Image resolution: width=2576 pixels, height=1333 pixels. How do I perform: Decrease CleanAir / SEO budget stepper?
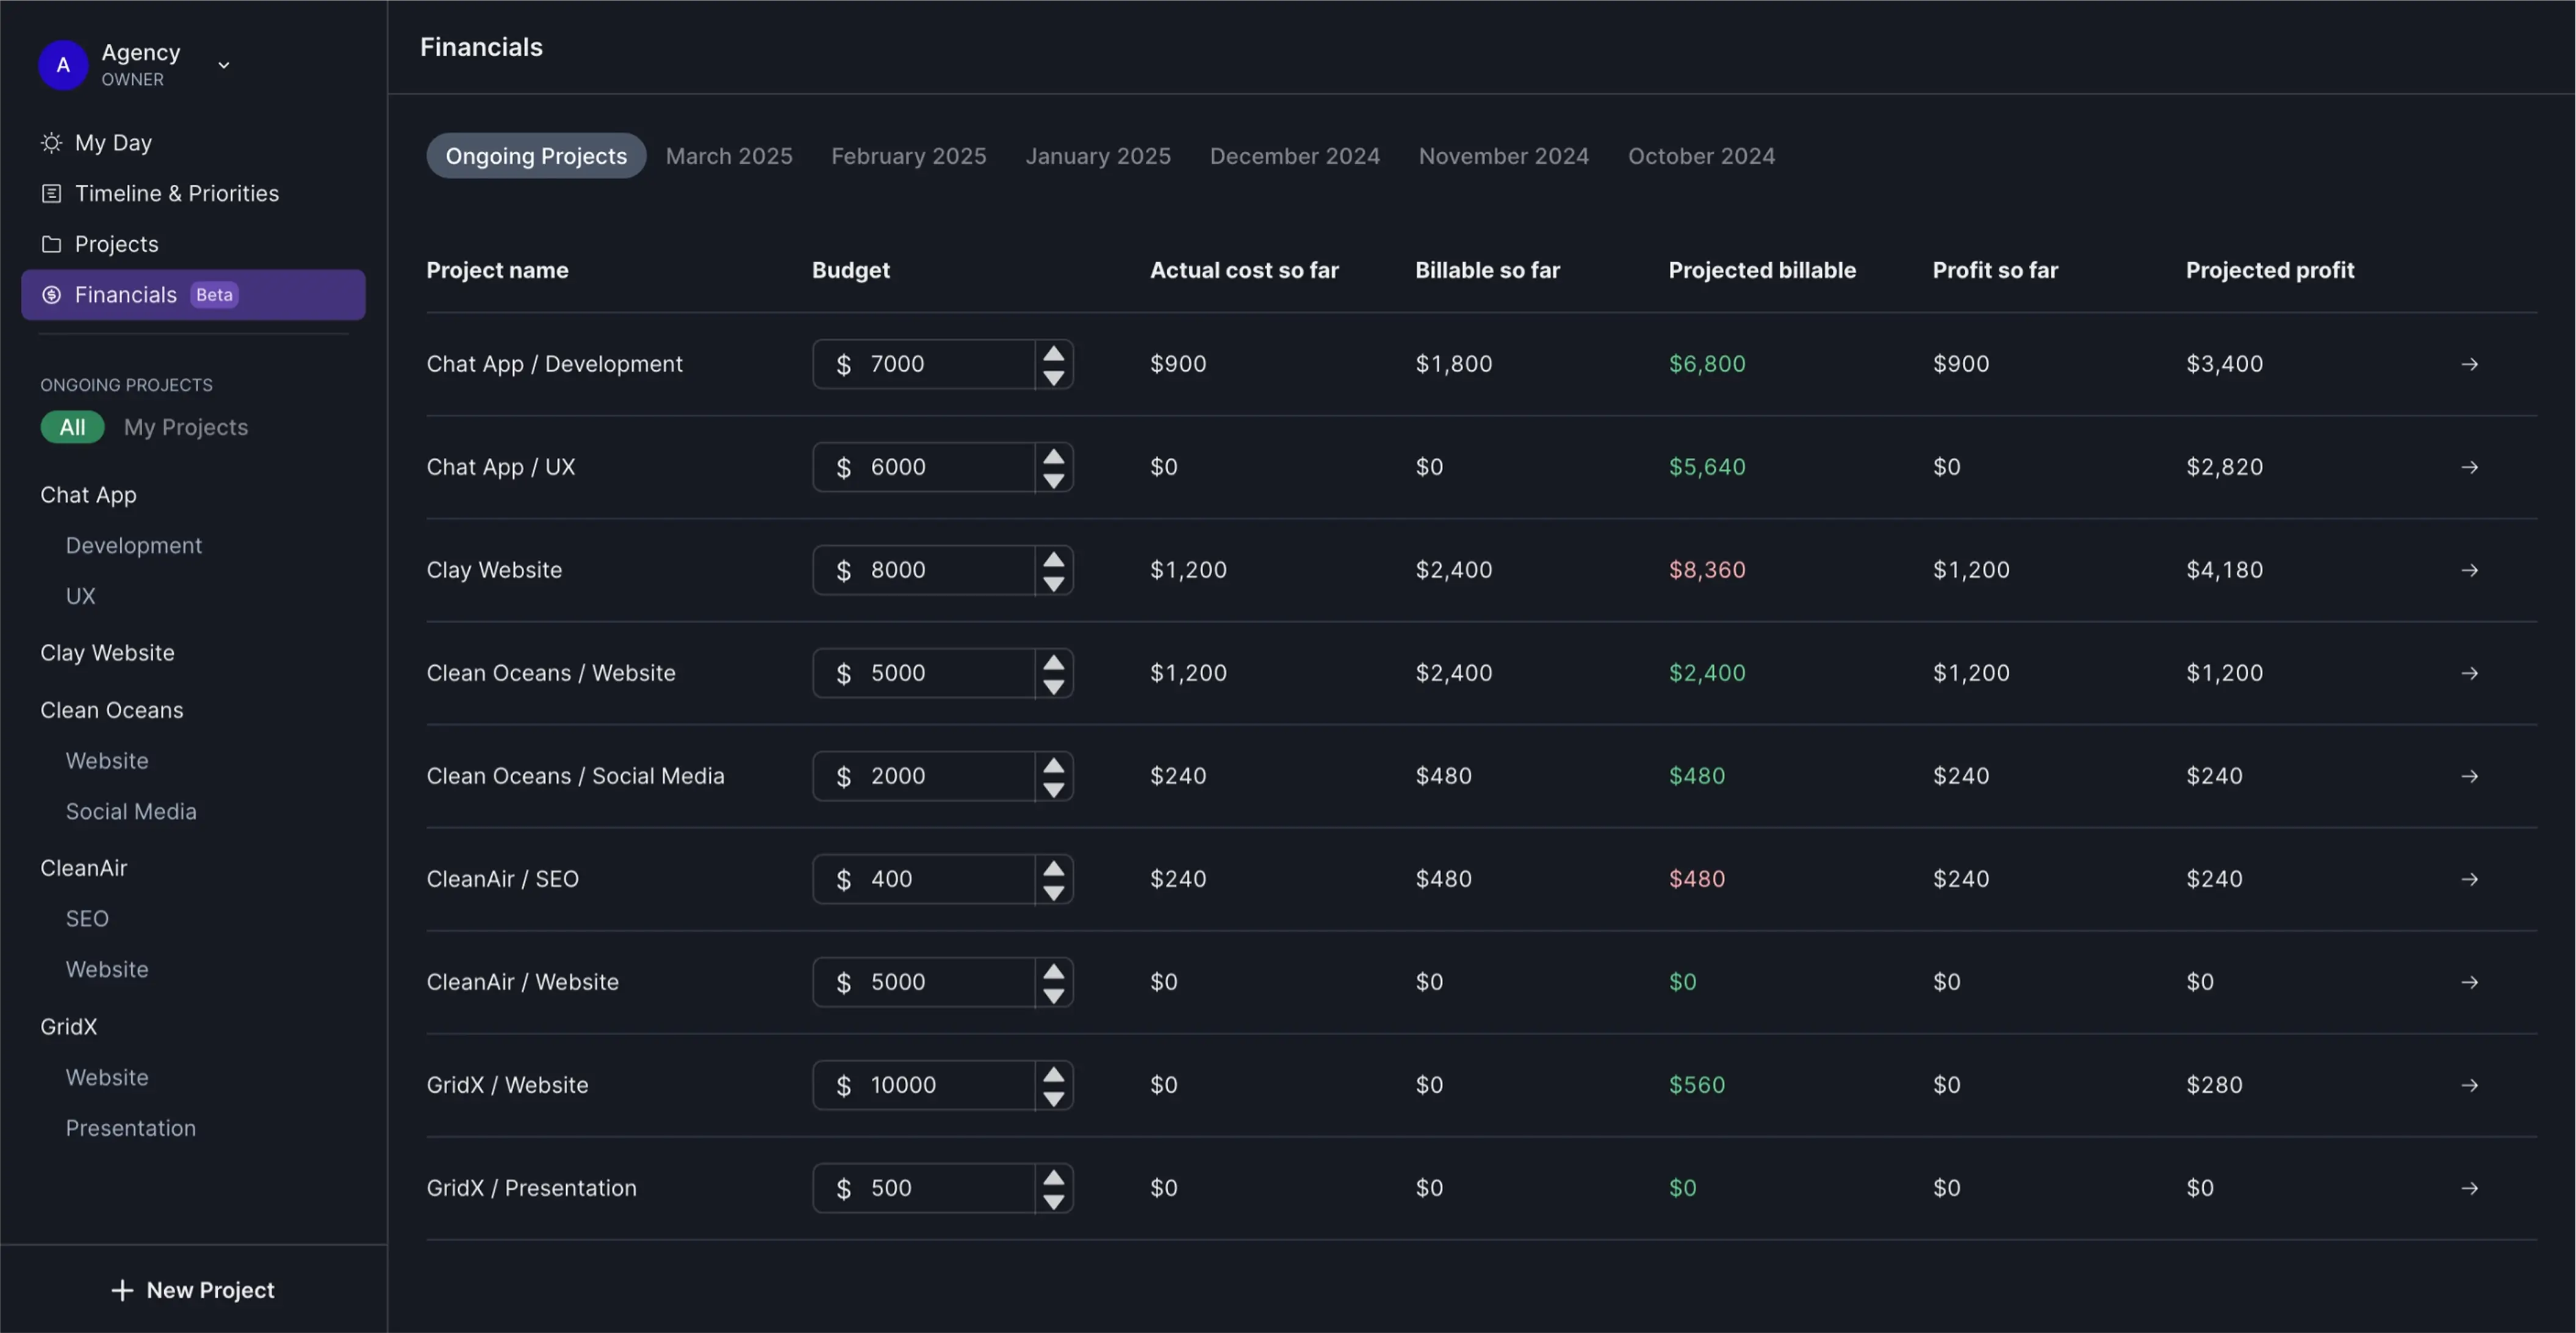point(1053,892)
